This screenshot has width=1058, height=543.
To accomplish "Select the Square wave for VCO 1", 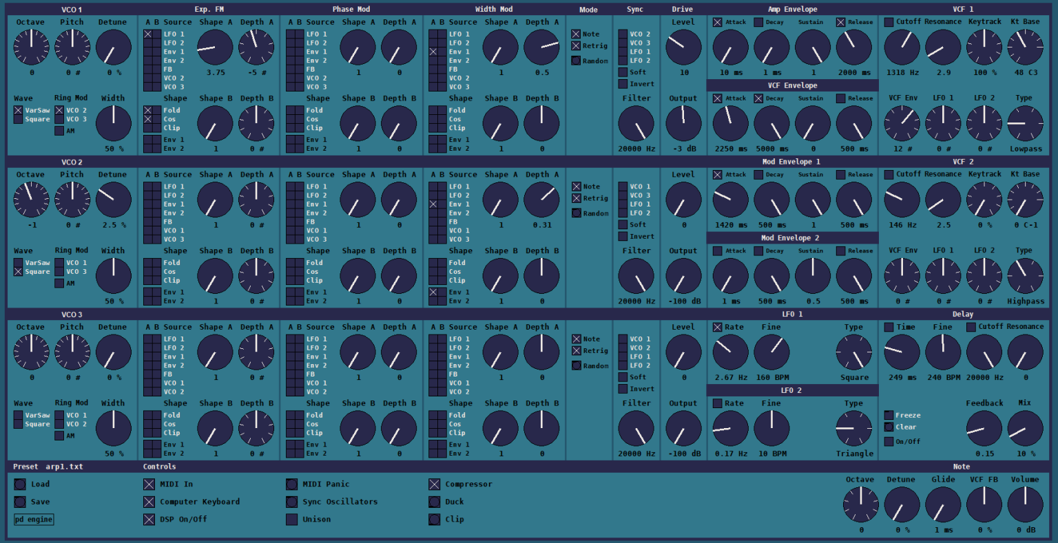I will coord(18,119).
